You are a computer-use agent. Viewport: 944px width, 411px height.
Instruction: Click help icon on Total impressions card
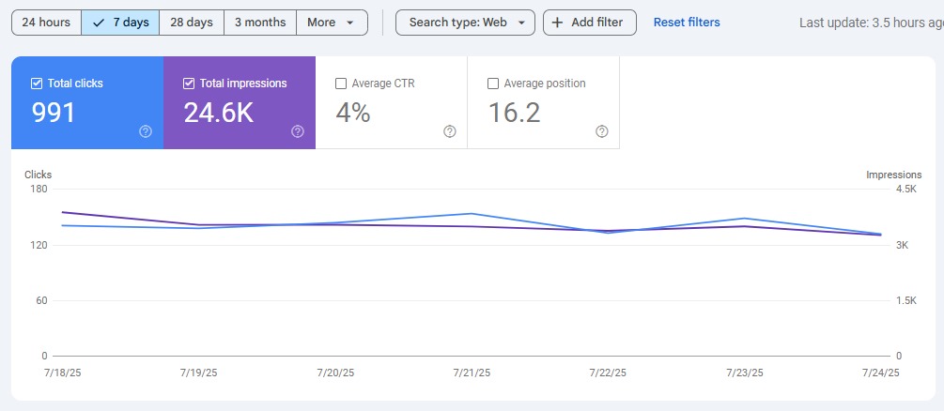point(298,131)
